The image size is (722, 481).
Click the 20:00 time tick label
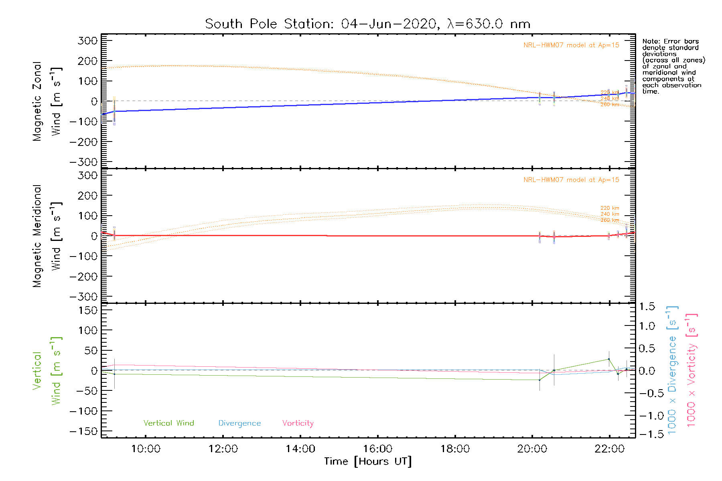532,449
